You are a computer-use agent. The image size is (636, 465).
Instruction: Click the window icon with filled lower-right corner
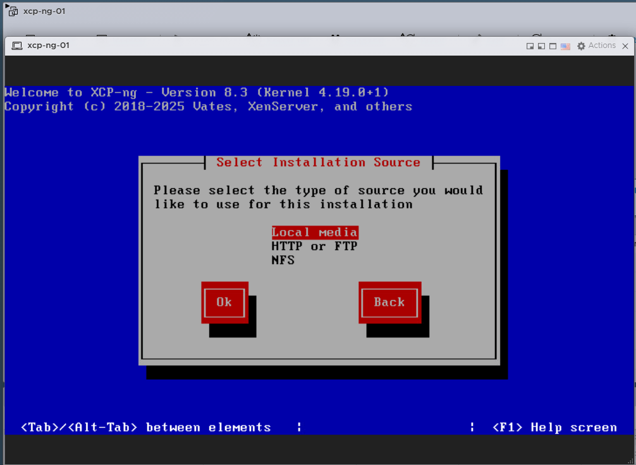[x=530, y=46]
